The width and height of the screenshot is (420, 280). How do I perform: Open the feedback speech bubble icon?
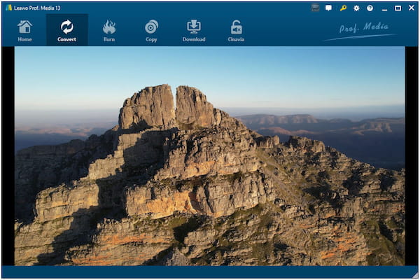(329, 8)
